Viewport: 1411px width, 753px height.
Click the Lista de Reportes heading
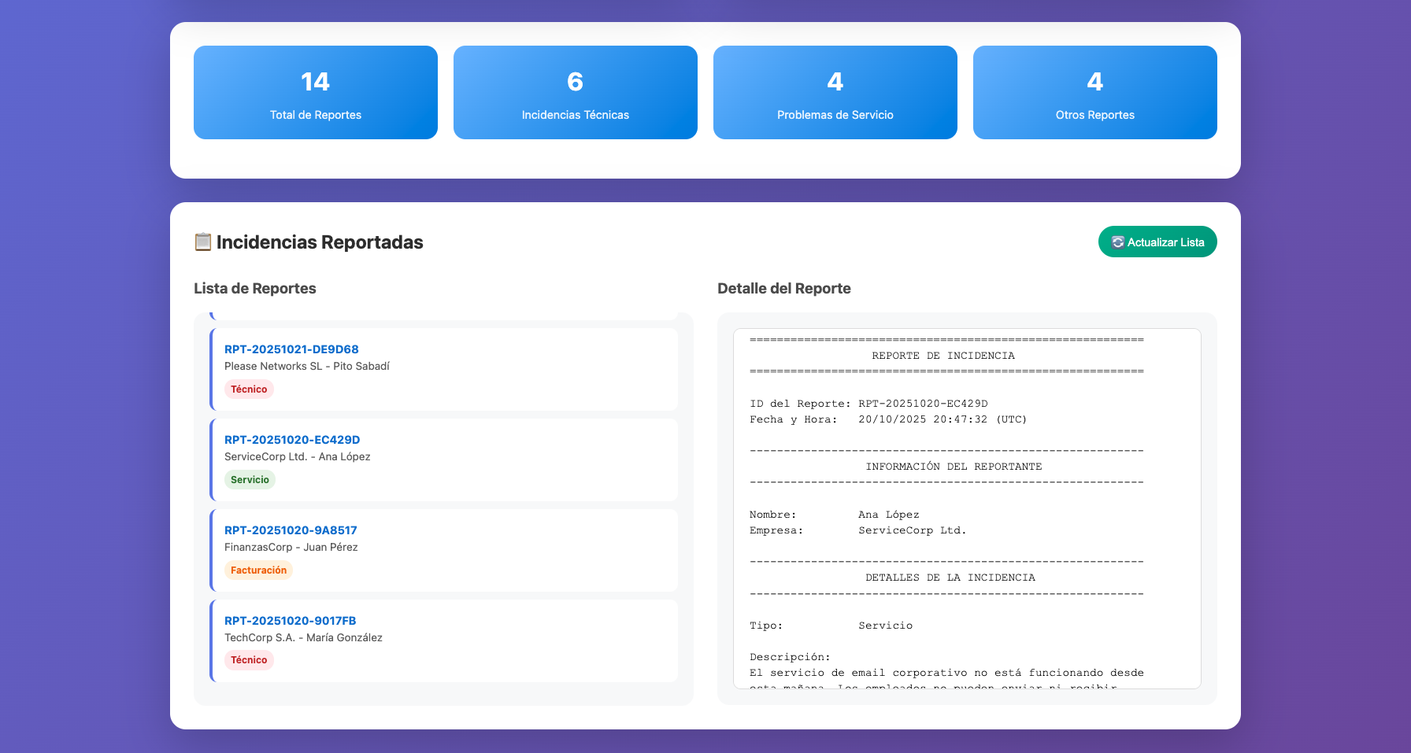(255, 288)
